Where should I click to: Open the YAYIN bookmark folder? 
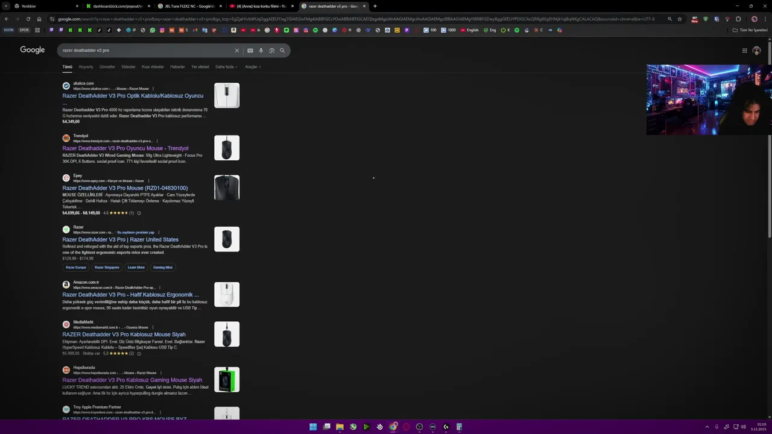(8, 30)
